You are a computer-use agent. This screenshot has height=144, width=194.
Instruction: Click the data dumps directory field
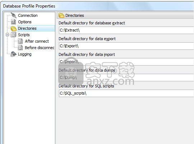[x=126, y=77]
